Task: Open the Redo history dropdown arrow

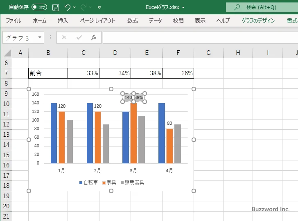Action: tap(90, 7)
